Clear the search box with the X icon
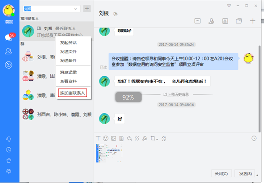The width and height of the screenshot is (264, 183). (76, 9)
